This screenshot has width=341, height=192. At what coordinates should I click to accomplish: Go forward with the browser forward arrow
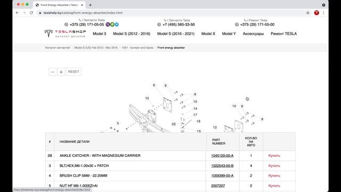(x=24, y=13)
